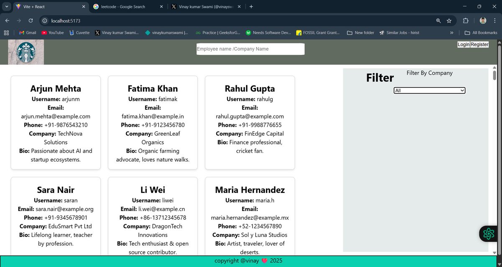Open the New folder bookmark folder
The width and height of the screenshot is (502, 267).
point(361,33)
